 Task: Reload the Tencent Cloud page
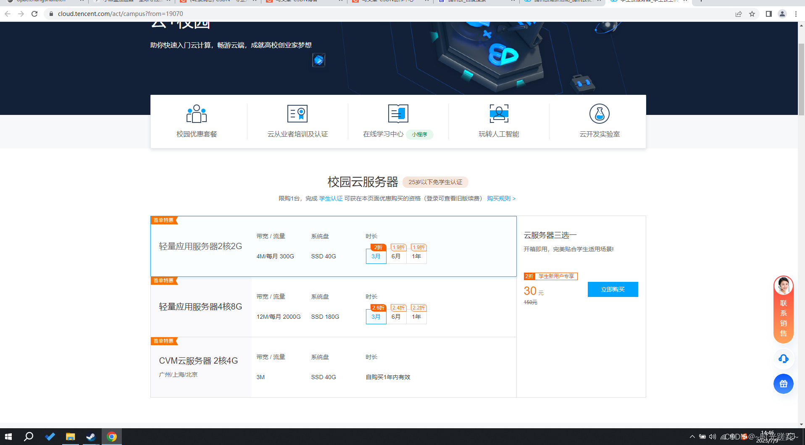(x=34, y=14)
